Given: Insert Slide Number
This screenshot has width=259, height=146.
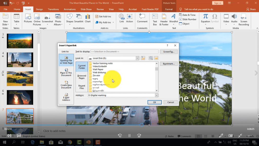Looking at the screenshot, I should pos(188,19).
